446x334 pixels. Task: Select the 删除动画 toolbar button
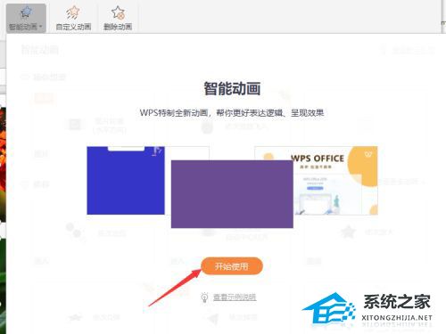tap(118, 18)
